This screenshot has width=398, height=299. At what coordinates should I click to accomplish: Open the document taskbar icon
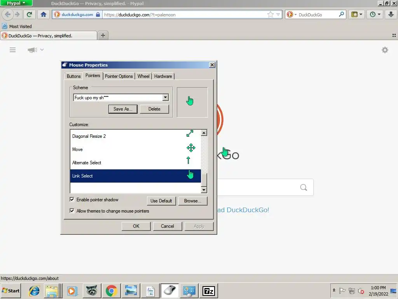tap(150, 290)
